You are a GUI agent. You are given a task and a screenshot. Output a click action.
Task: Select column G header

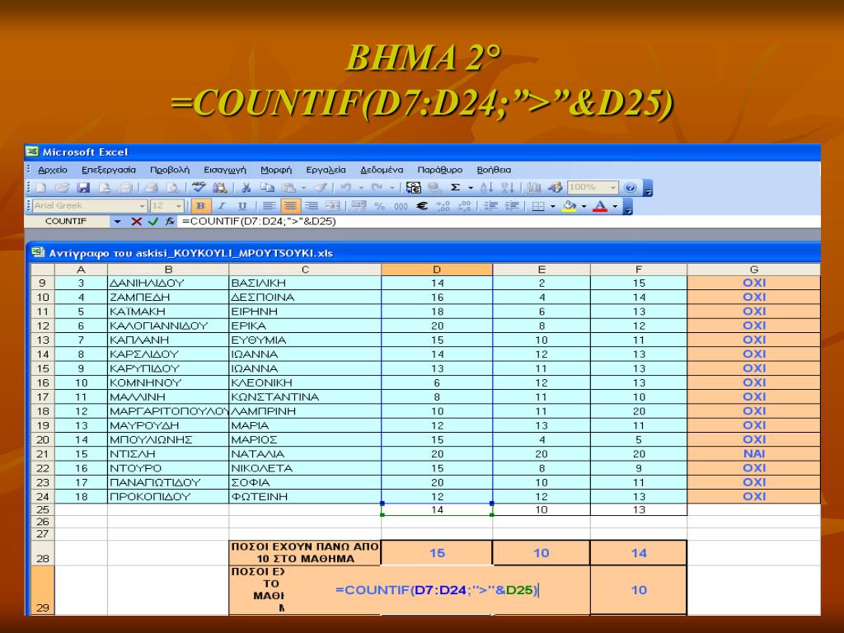point(753,270)
